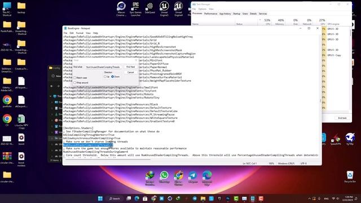Click the Find what text field
This screenshot has width=361, height=203.
tap(103, 67)
